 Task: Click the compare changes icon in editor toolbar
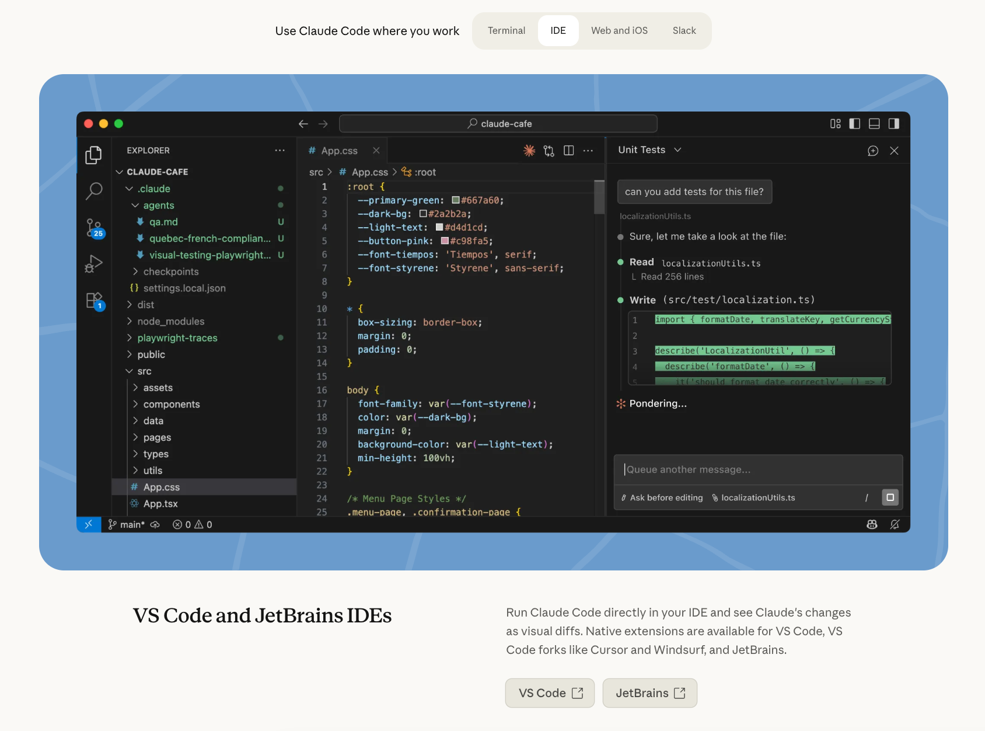(x=549, y=151)
